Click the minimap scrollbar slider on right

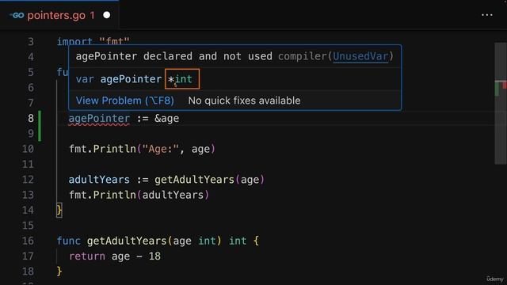tap(501, 104)
